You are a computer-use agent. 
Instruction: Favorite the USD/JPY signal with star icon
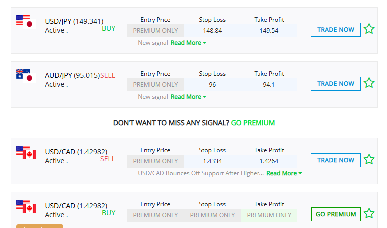(x=369, y=29)
